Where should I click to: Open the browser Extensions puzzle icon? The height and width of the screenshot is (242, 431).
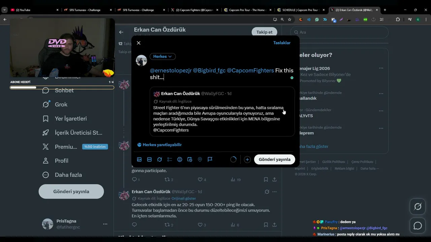pyautogui.click(x=398, y=19)
